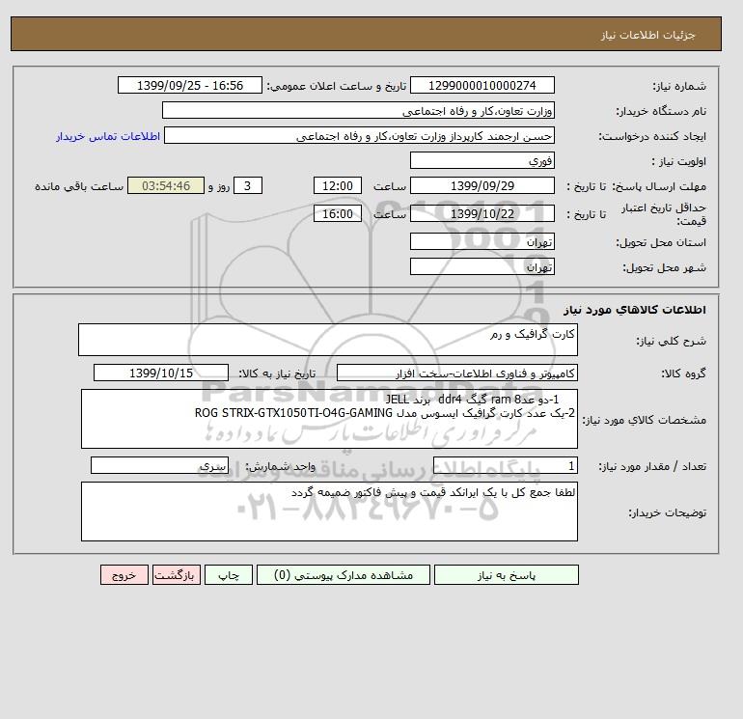Viewport: 743px width, 719px height.
Task: Click the شرح کلی نیاز label
Action: [671, 341]
